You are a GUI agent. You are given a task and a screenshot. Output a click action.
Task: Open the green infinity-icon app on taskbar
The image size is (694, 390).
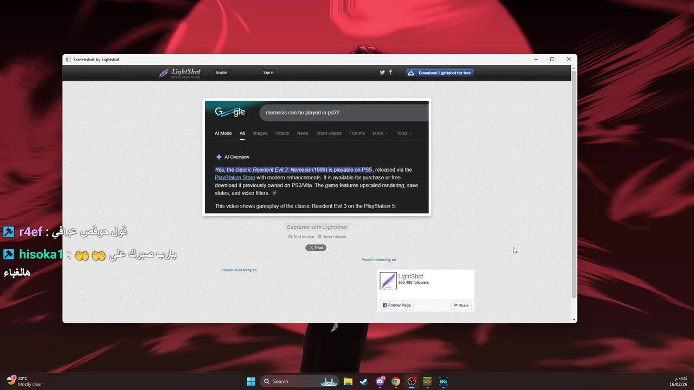pyautogui.click(x=428, y=381)
